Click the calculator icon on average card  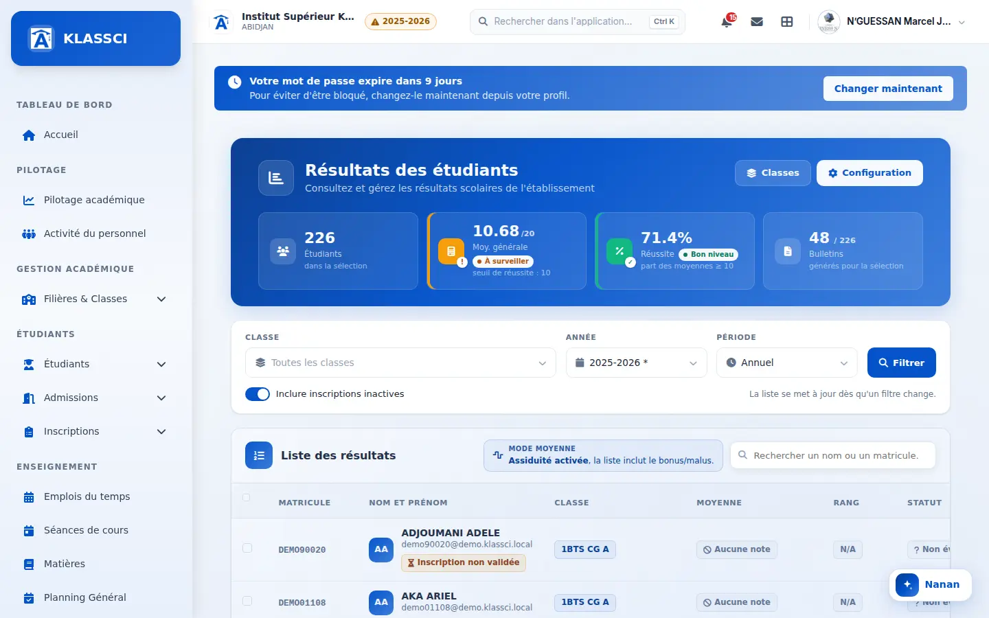click(451, 251)
